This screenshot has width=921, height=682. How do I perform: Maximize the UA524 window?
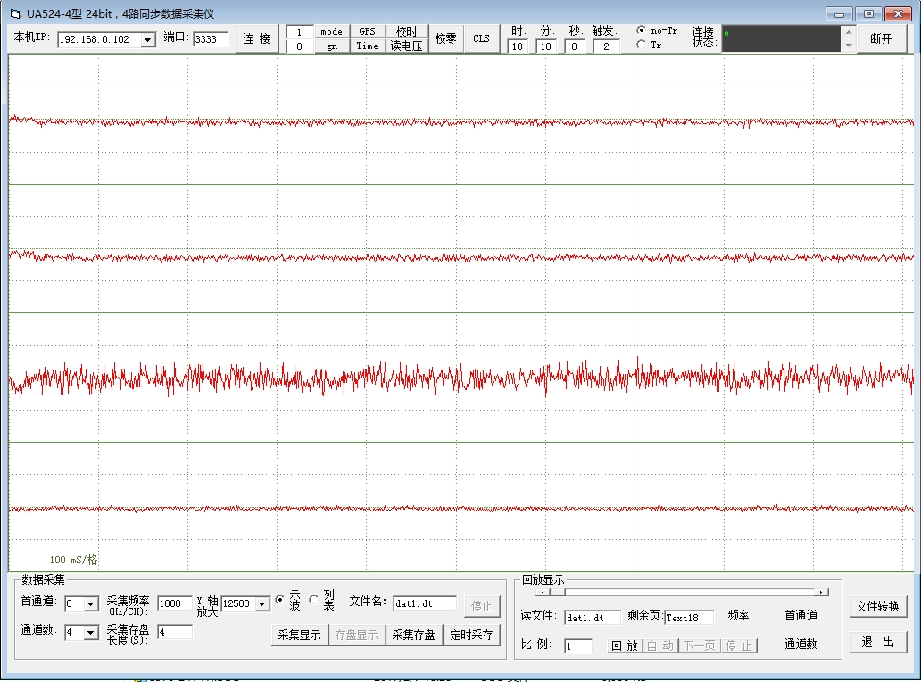[868, 13]
